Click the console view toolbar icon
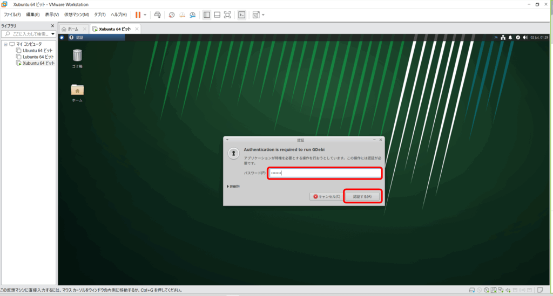 242,15
